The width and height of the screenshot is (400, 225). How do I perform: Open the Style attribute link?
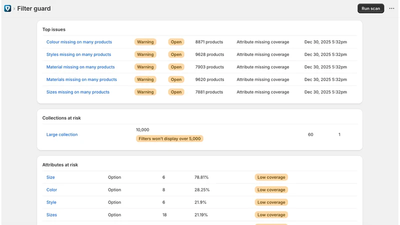click(51, 202)
